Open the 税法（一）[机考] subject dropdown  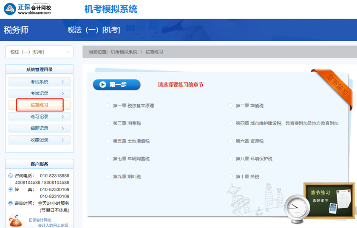click(x=39, y=52)
